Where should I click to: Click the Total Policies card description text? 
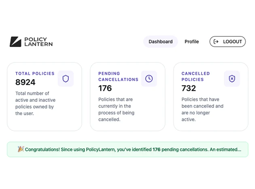pyautogui.click(x=35, y=103)
